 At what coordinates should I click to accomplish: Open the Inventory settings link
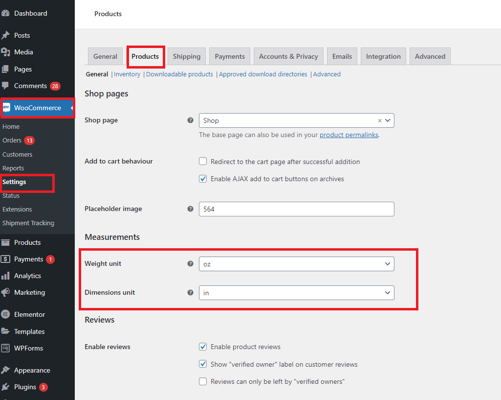point(127,74)
